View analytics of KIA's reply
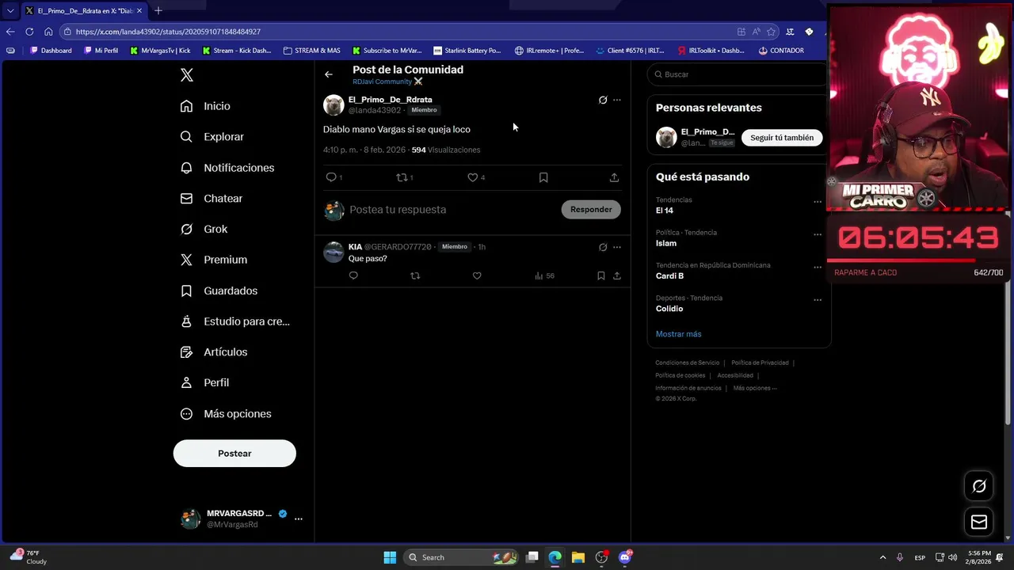Viewport: 1014px width, 570px height. point(544,275)
